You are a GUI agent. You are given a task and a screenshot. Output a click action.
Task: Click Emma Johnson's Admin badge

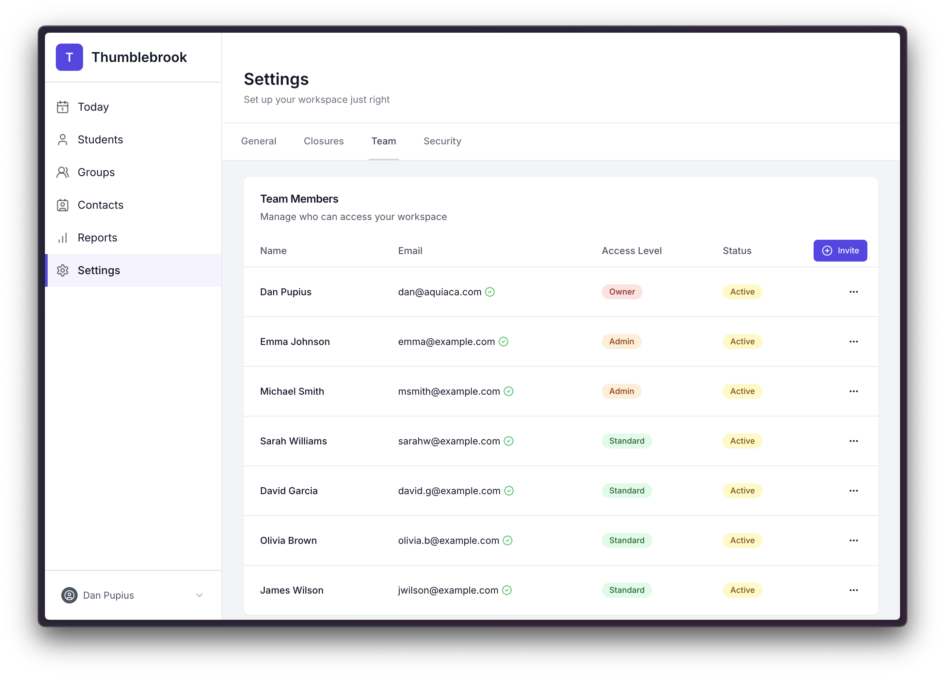click(621, 342)
